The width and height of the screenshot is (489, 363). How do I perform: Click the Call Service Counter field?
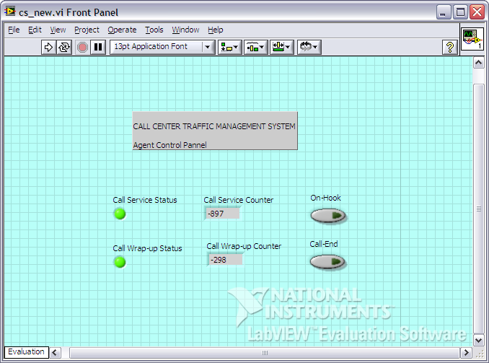tap(222, 214)
